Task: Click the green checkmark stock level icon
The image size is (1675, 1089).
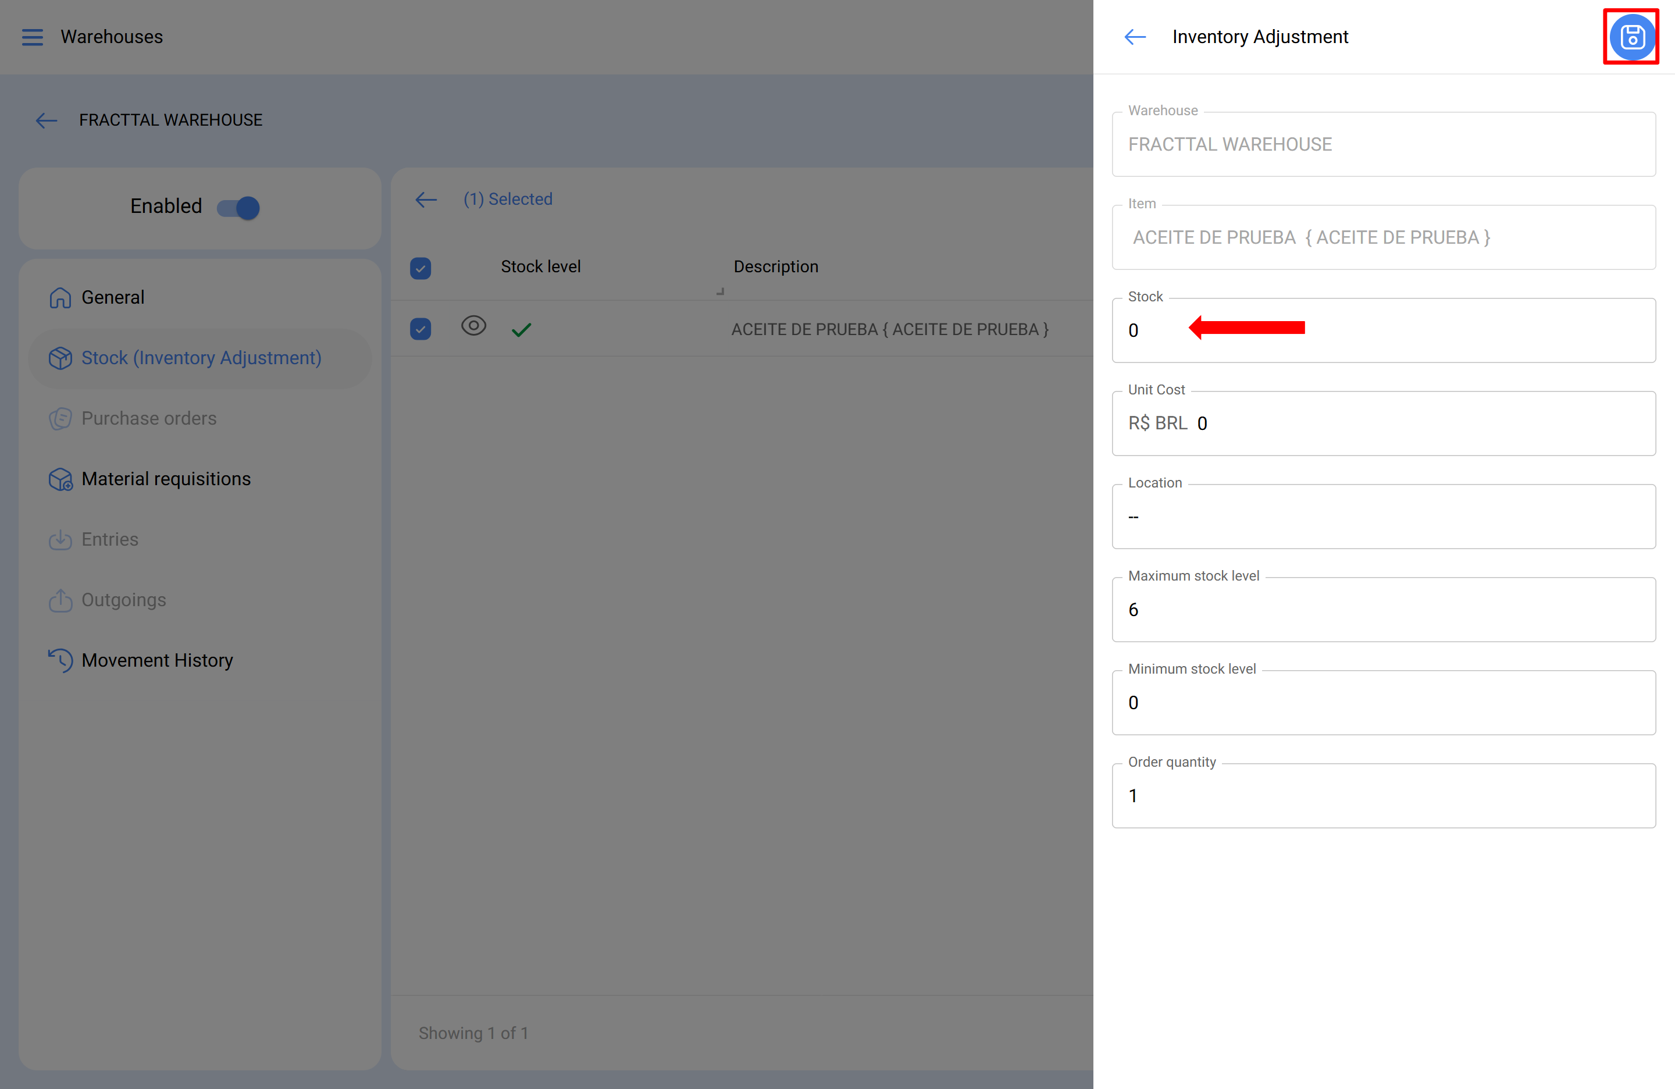Action: click(x=521, y=329)
